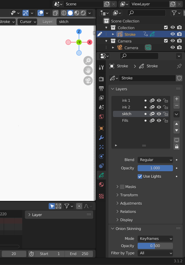The image size is (185, 265).
Task: Toggle the camera view gizmo button
Action: [88, 81]
